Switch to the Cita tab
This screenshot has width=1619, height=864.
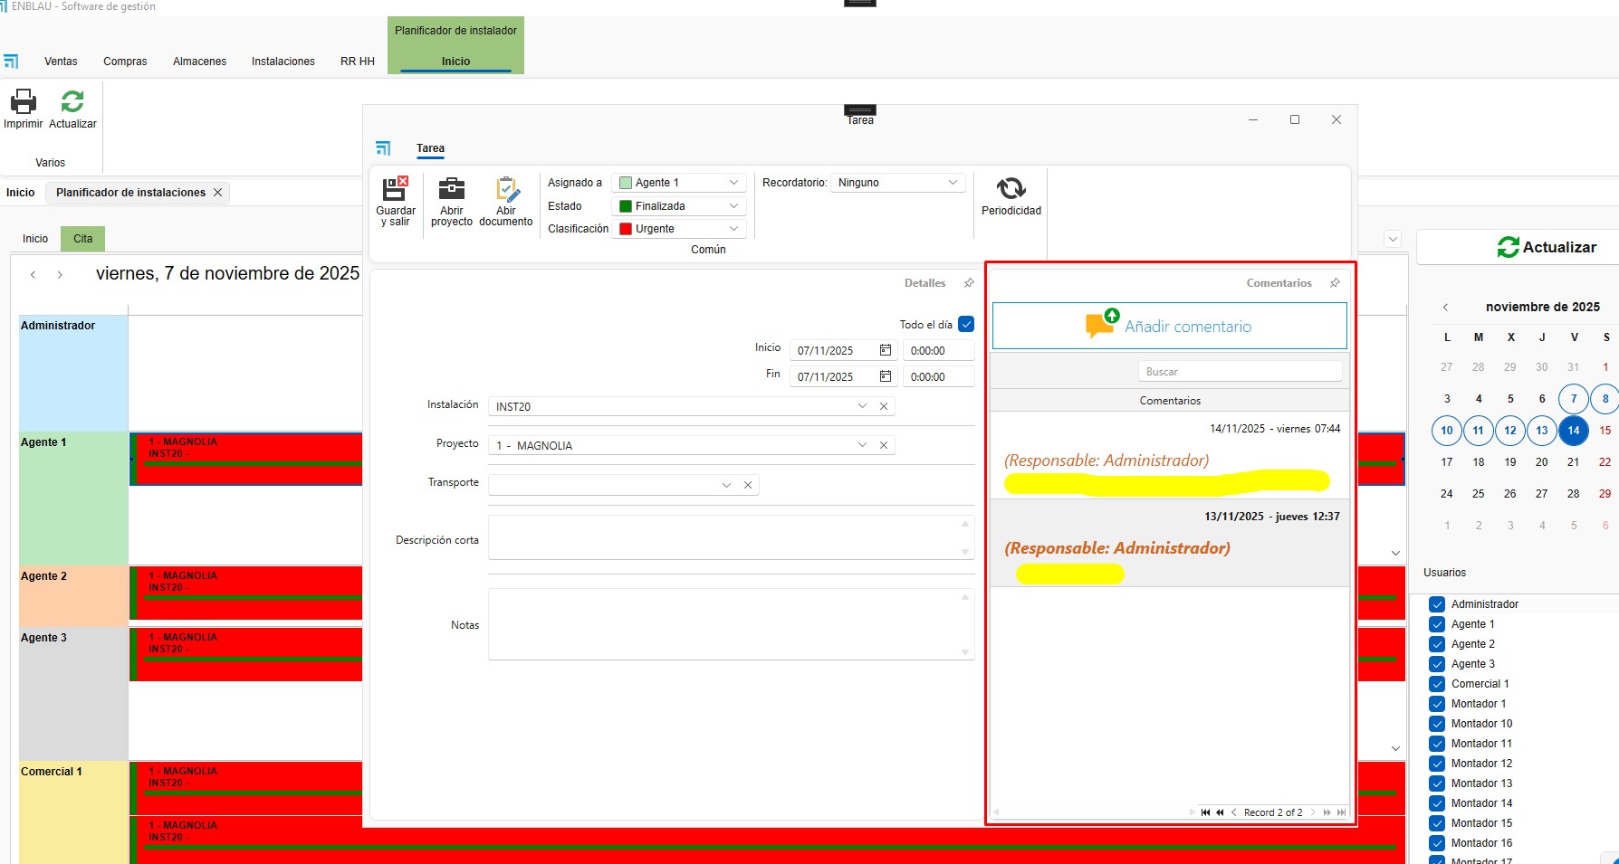click(83, 239)
